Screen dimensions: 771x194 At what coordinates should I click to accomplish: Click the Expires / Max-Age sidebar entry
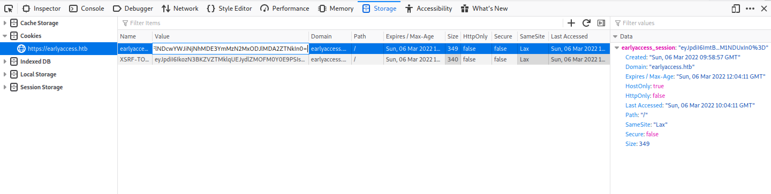point(695,76)
